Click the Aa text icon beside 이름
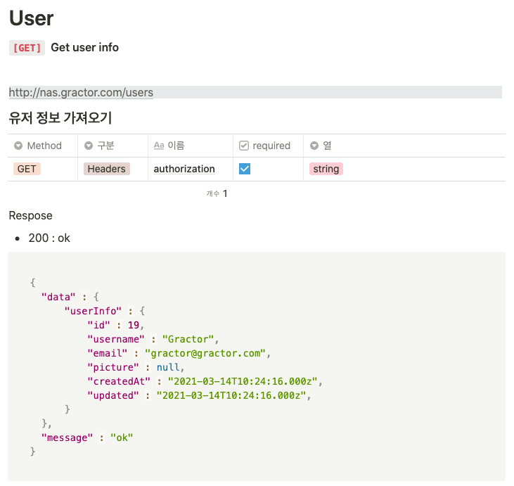The width and height of the screenshot is (514, 486). (159, 146)
